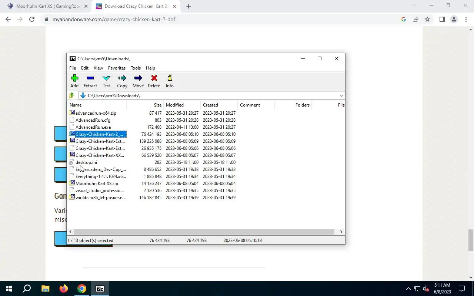Select Moorhuhn Kart XS.zip file
The height and width of the screenshot is (296, 474).
(x=97, y=184)
